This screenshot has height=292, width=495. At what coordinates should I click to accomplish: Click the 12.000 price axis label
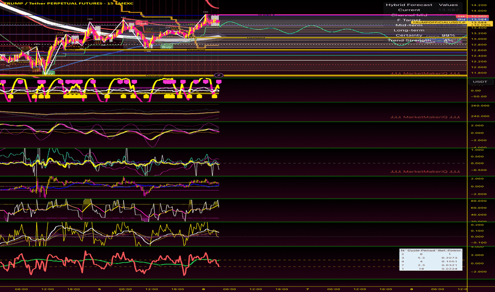[x=479, y=67]
